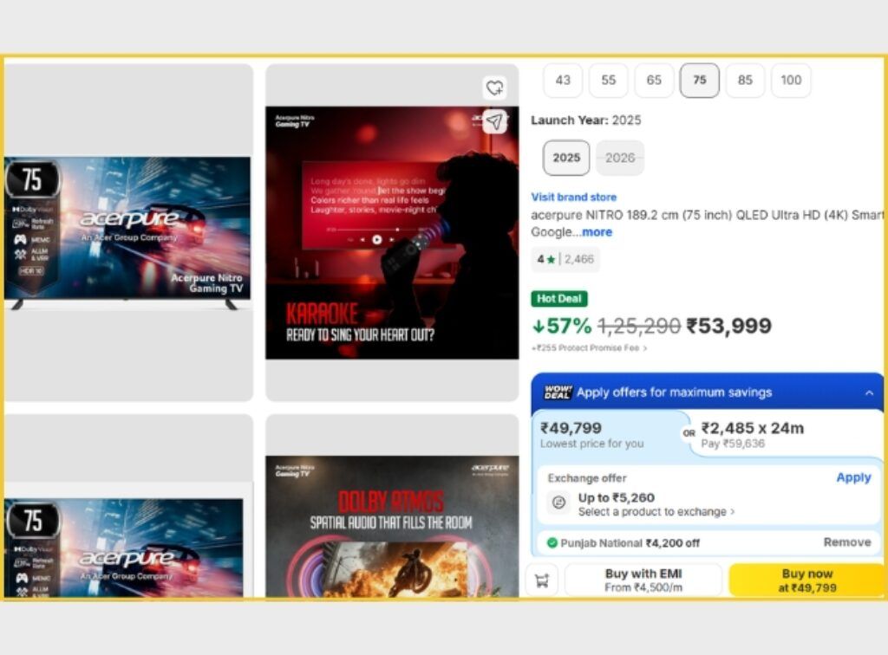Screen dimensions: 888x655
Task: Remove Punjab National ₹4,200 off offer
Action: [x=847, y=542]
